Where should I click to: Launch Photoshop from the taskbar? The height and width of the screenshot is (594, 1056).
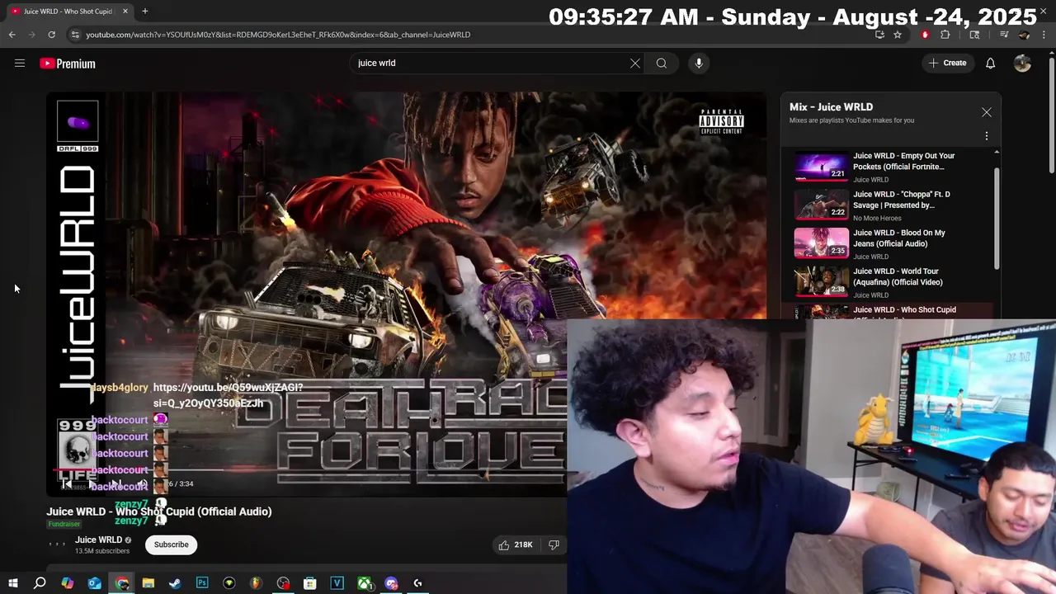tap(202, 583)
